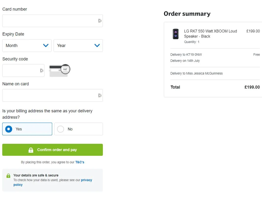Focus the Security code input field
This screenshot has width=262, height=205.
[x=20, y=70]
